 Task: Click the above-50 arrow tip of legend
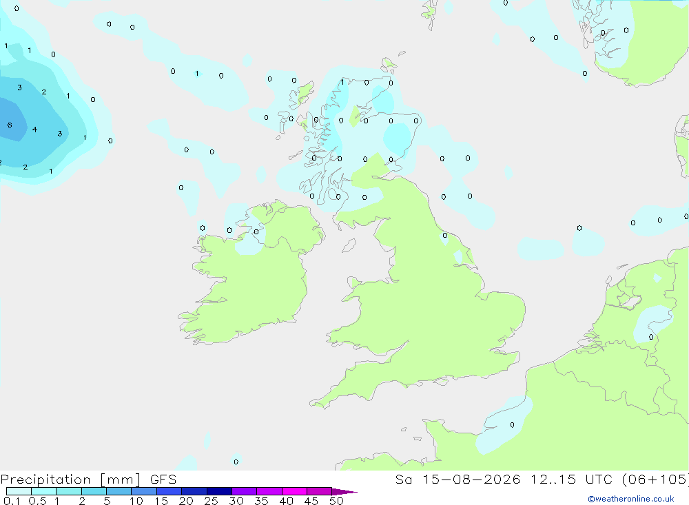click(x=344, y=491)
